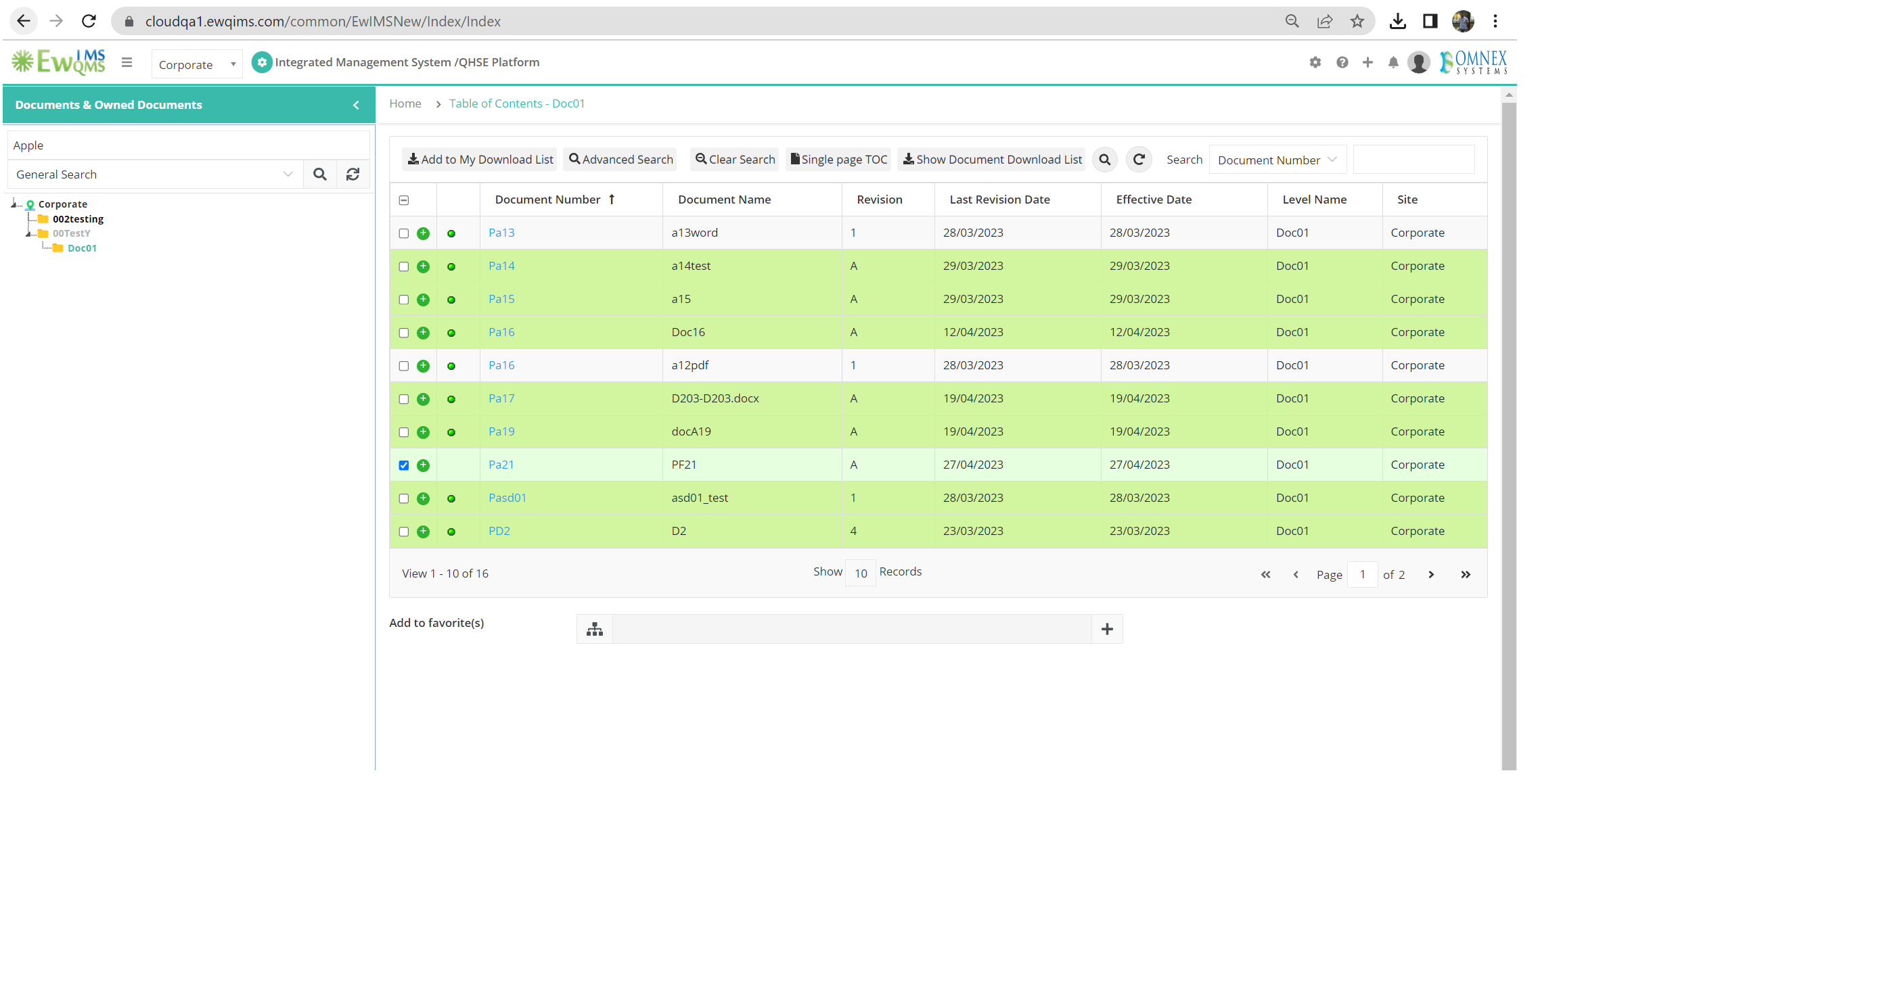Click green status dot in PD2 row

pos(451,532)
